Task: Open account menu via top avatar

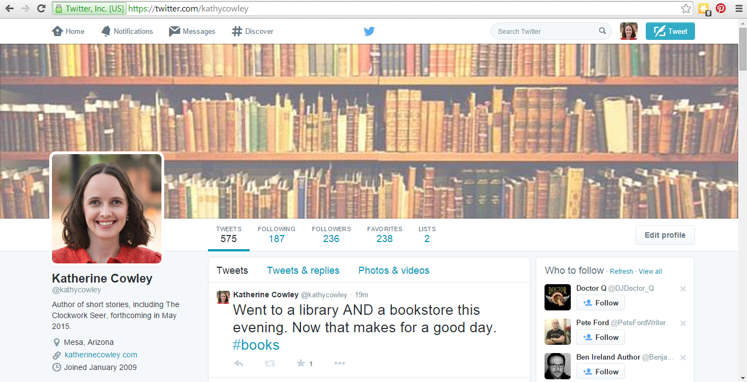Action: (x=629, y=31)
